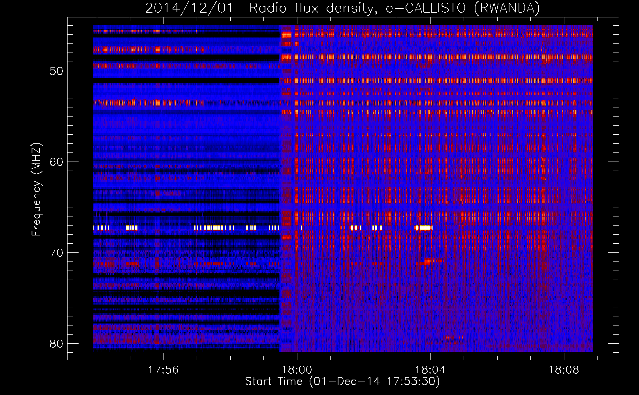This screenshot has height=395, width=639.
Task: Click the 80 MHz frequency tick label
Action: coord(56,344)
